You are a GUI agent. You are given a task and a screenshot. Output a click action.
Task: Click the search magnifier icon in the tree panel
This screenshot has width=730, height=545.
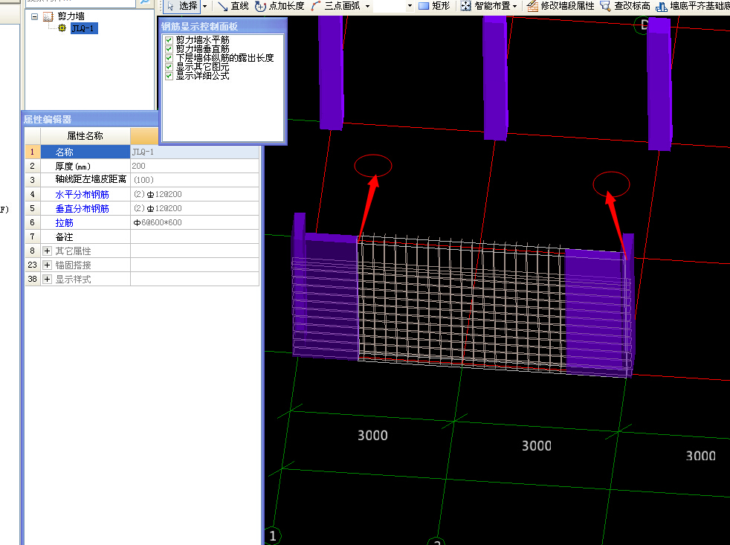click(145, 2)
